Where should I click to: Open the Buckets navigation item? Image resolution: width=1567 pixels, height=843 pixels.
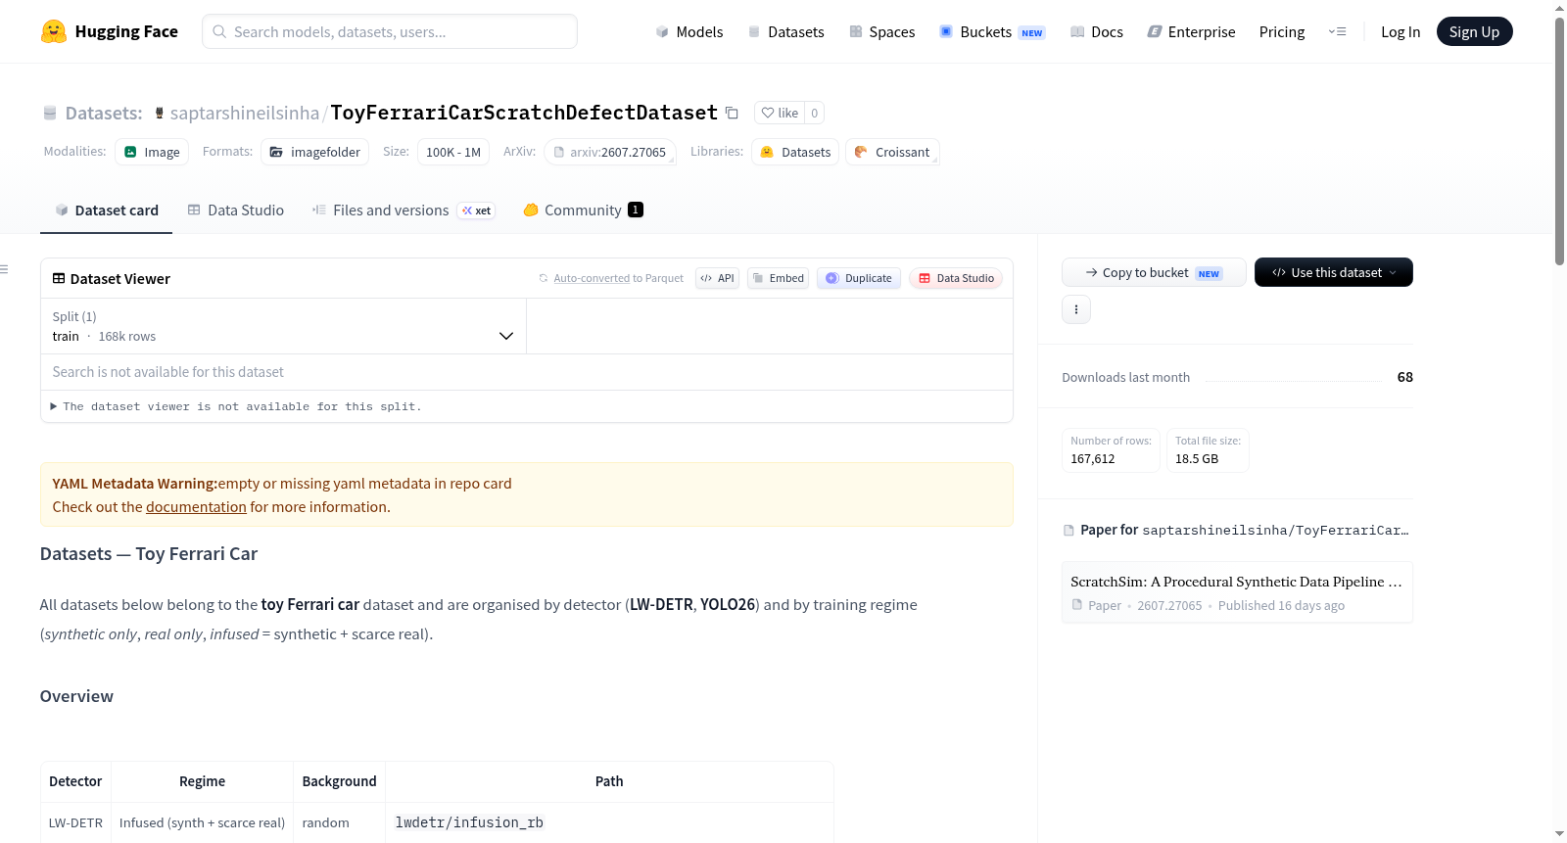[x=992, y=31]
